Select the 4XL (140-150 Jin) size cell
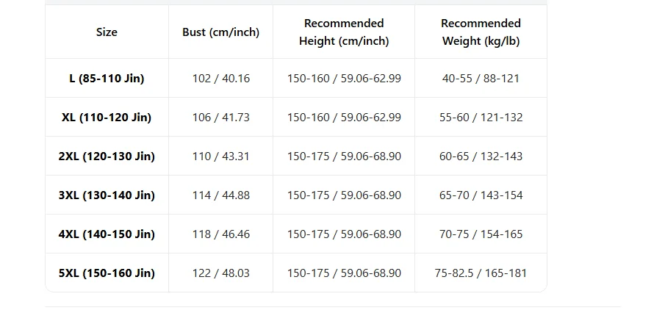 pyautogui.click(x=107, y=234)
